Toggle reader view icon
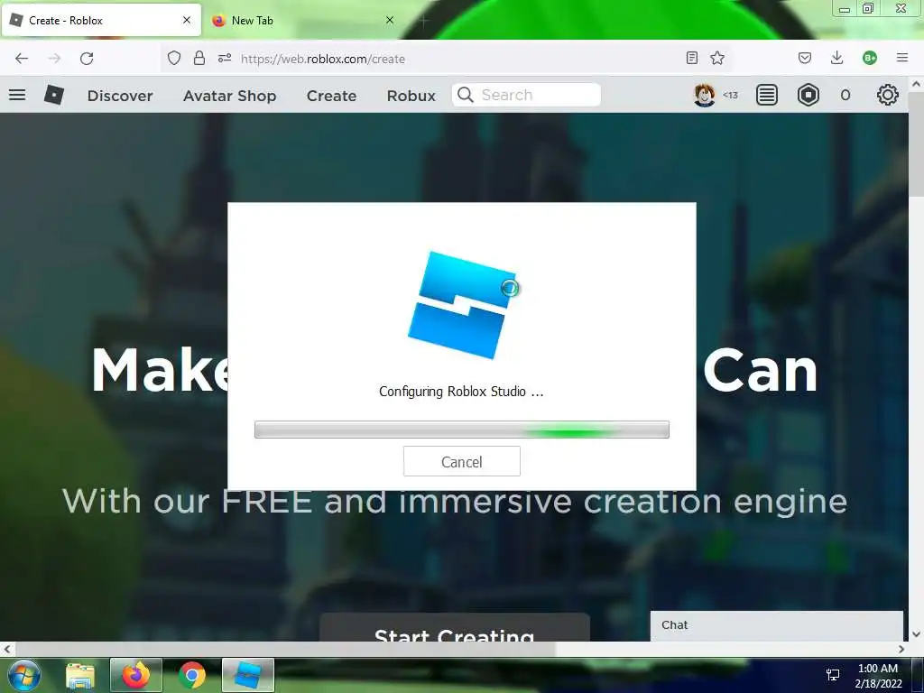 pos(692,58)
